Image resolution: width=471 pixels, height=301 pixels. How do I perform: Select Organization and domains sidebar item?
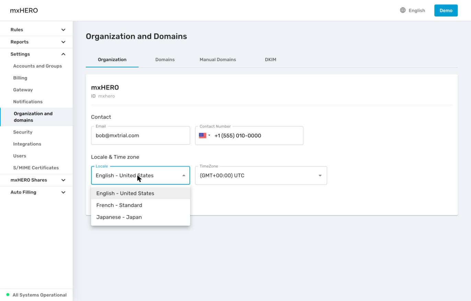[x=36, y=117]
